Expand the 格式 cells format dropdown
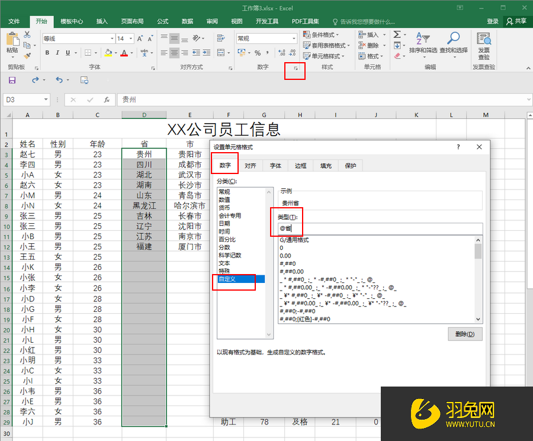Viewport: 533px width, 441px height. pos(381,56)
